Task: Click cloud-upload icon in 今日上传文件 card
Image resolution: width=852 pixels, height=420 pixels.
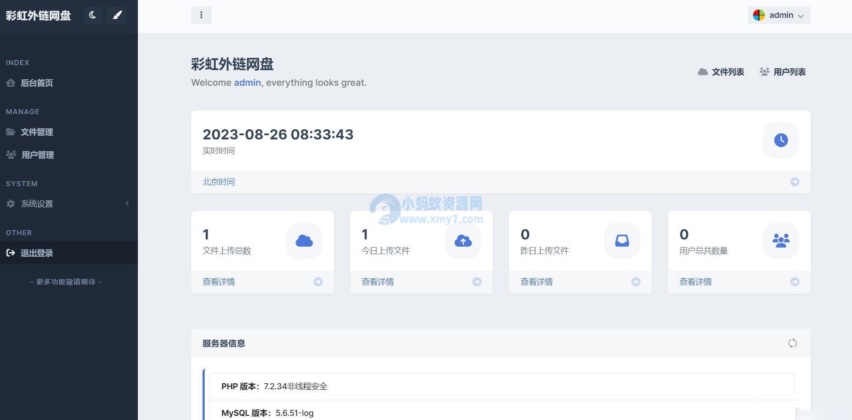Action: tap(463, 241)
